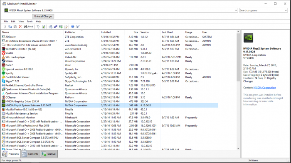Click the VLC media player cone icon
291x163 pixels.
click(3, 57)
